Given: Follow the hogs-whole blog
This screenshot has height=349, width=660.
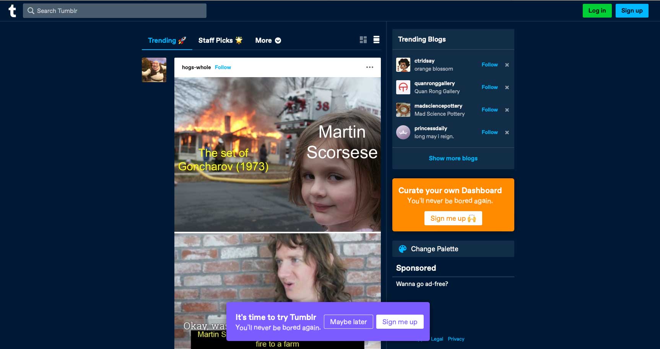Looking at the screenshot, I should click(223, 67).
